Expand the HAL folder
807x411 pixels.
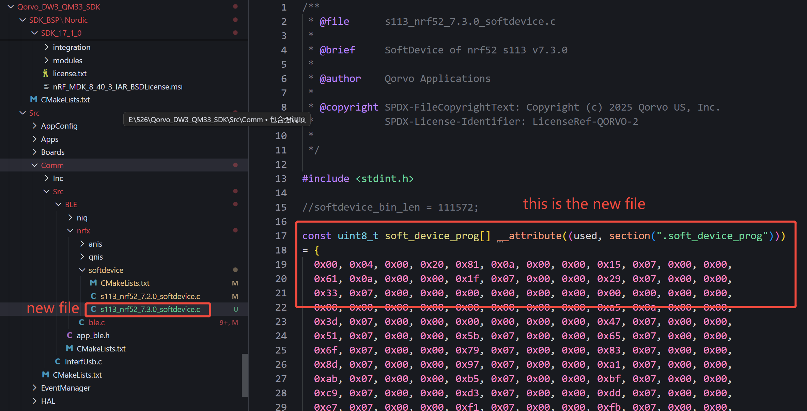pos(34,401)
